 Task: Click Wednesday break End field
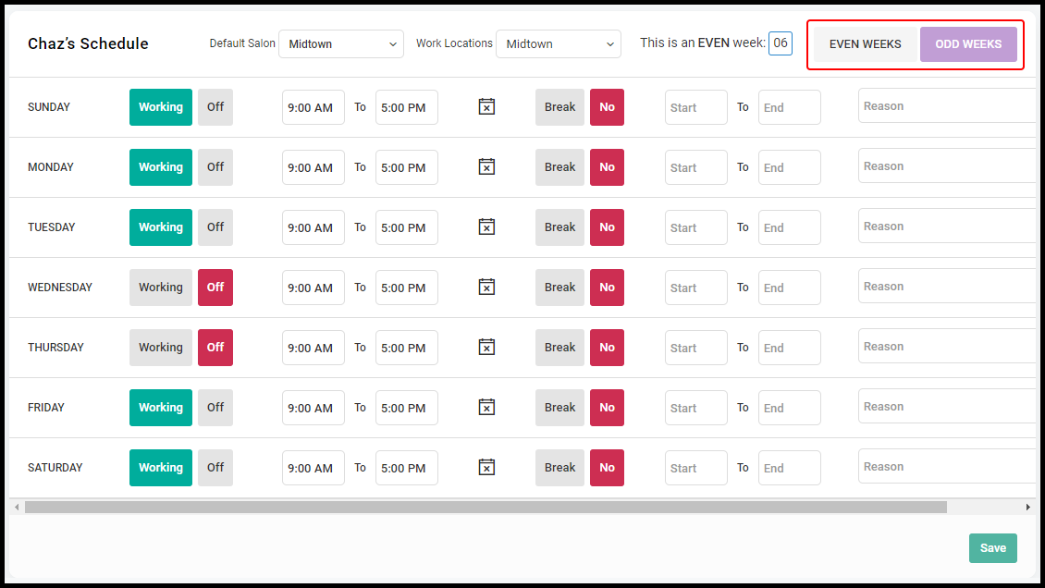pyautogui.click(x=790, y=288)
